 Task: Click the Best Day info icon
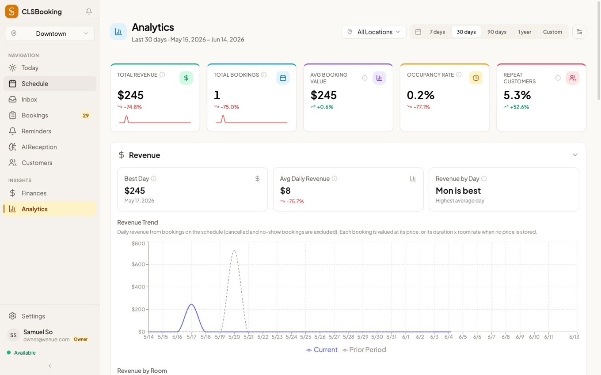[x=154, y=179]
